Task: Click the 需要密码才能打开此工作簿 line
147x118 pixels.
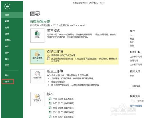Action: click(64, 55)
